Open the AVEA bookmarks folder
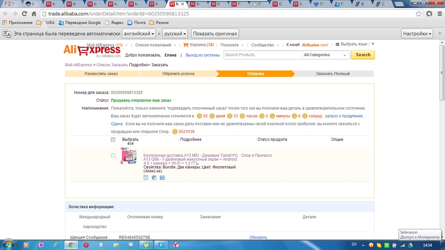Screen dimensions: 445x250 pyautogui.click(x=45, y=23)
